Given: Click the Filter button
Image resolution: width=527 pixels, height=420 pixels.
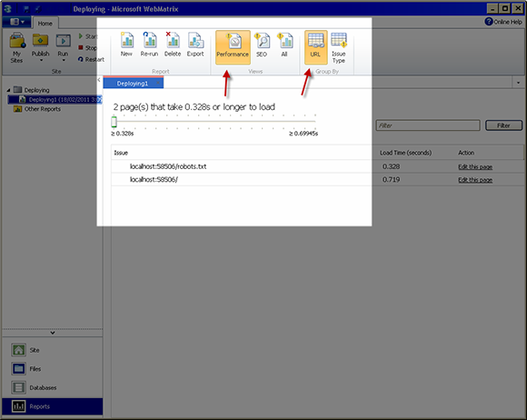Looking at the screenshot, I should (x=503, y=125).
